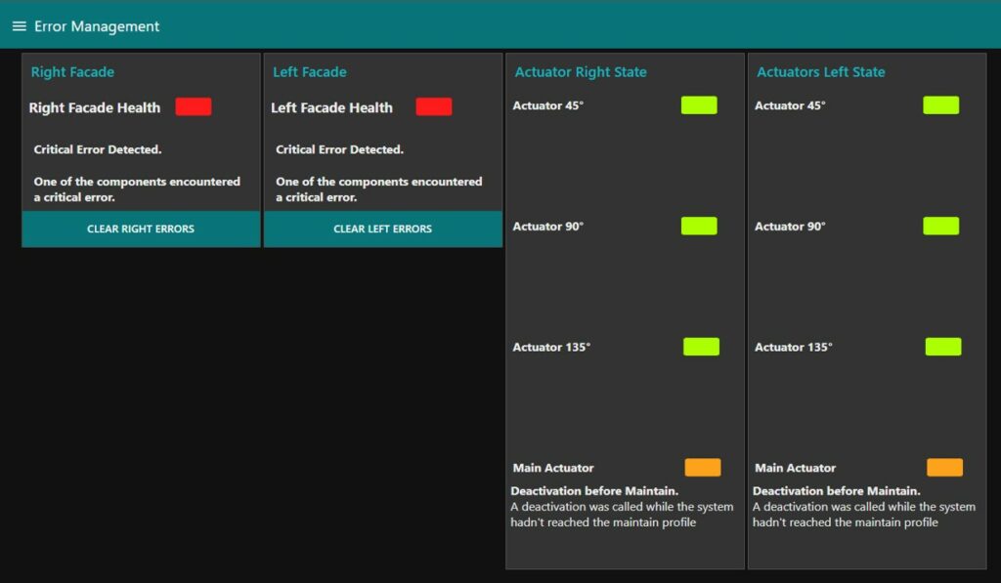The image size is (1001, 583).
Task: Click the Actuators Left State panel heading
Action: click(x=821, y=72)
